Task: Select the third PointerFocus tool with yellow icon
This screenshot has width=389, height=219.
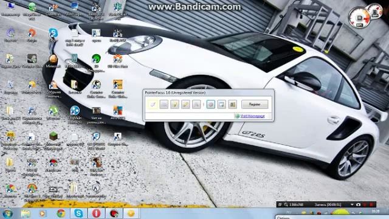Action: click(174, 105)
